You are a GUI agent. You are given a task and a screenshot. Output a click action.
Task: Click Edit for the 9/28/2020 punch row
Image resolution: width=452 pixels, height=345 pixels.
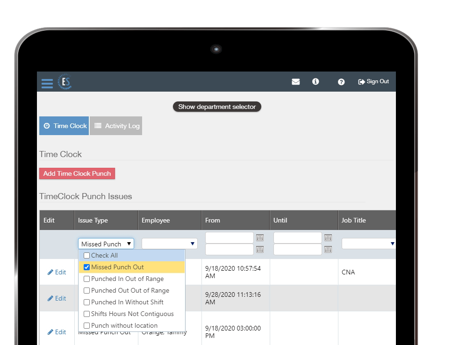coord(57,298)
